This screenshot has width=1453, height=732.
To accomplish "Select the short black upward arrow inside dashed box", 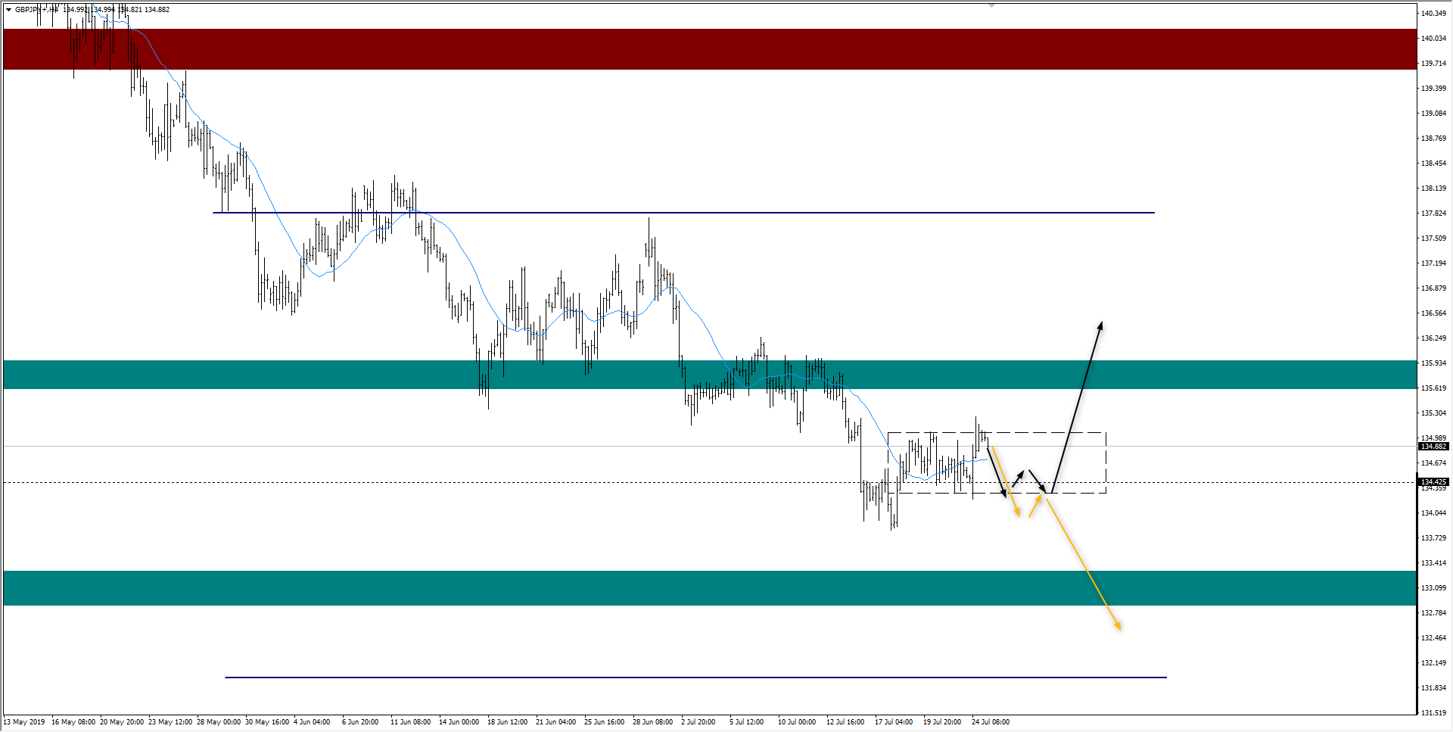I will pyautogui.click(x=1018, y=478).
